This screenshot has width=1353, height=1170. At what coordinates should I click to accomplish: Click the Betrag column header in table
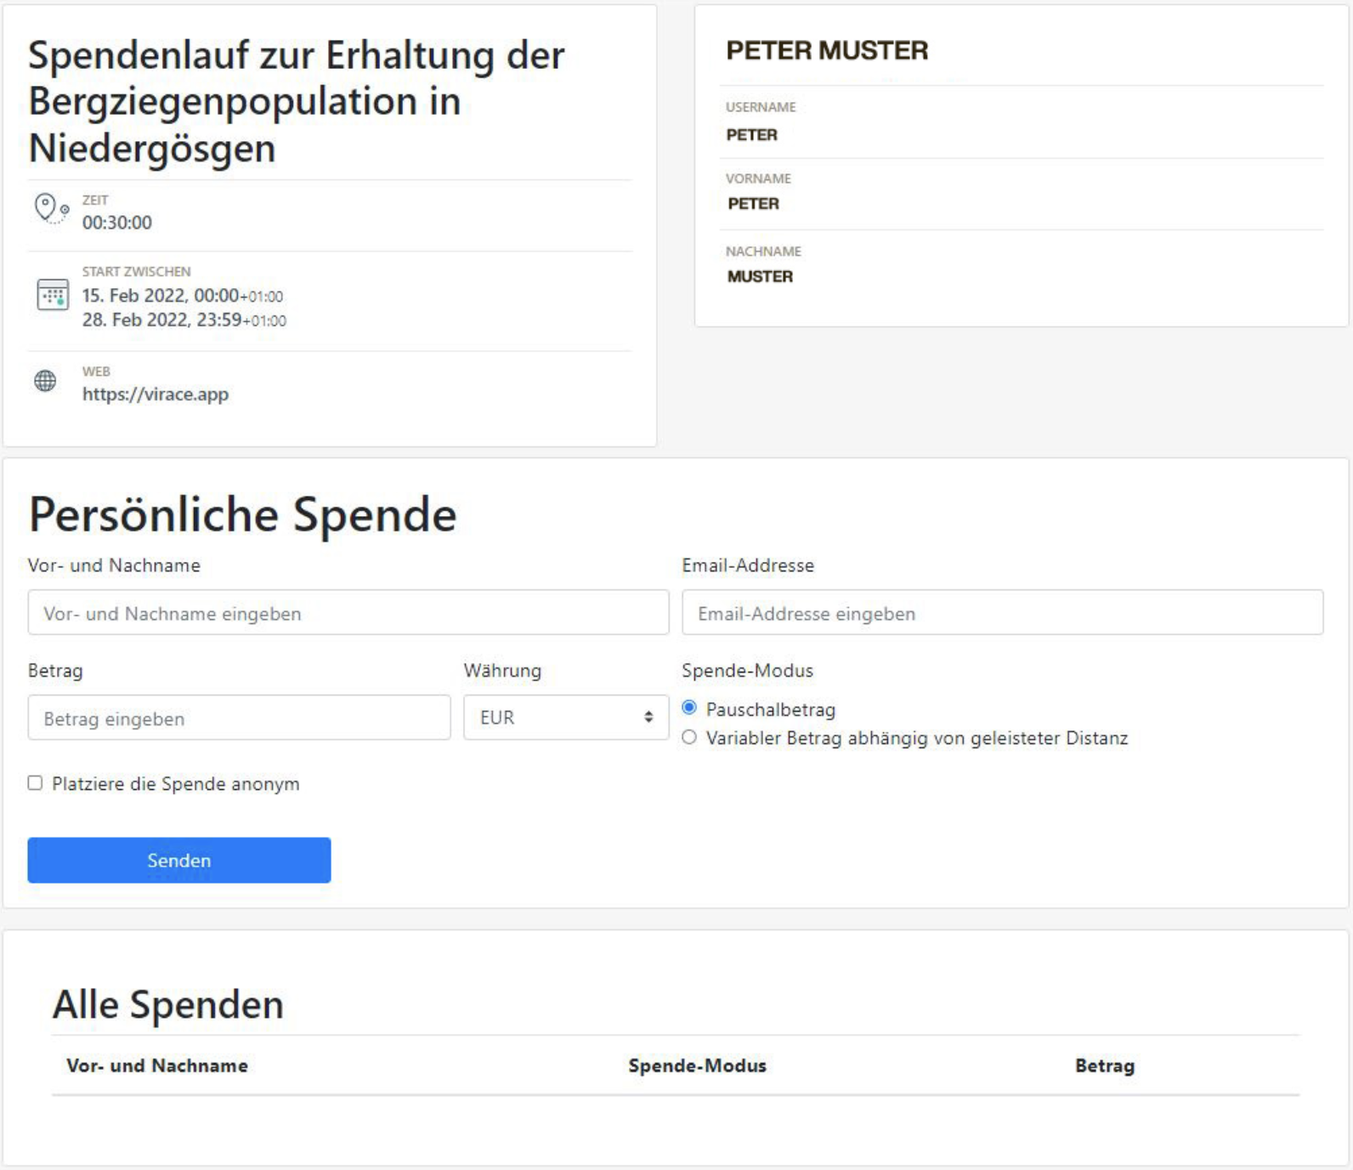point(1104,1065)
